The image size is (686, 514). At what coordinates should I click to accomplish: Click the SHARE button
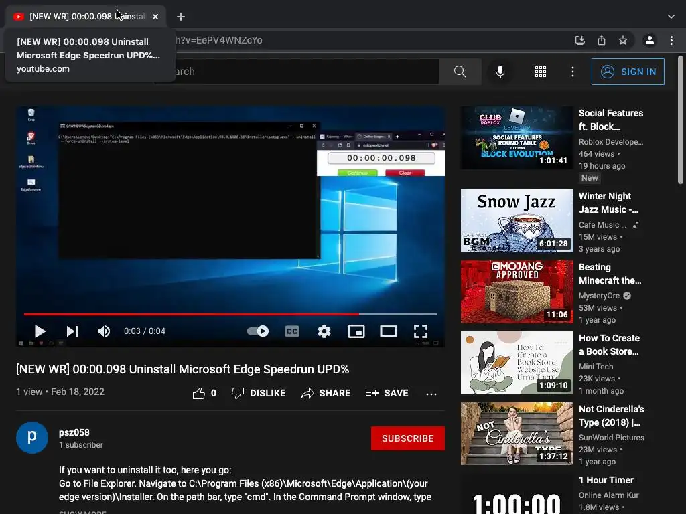pos(326,393)
